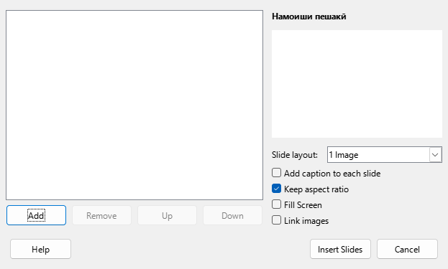Click Insert Slides
Image resolution: width=448 pixels, height=269 pixels.
(340, 250)
